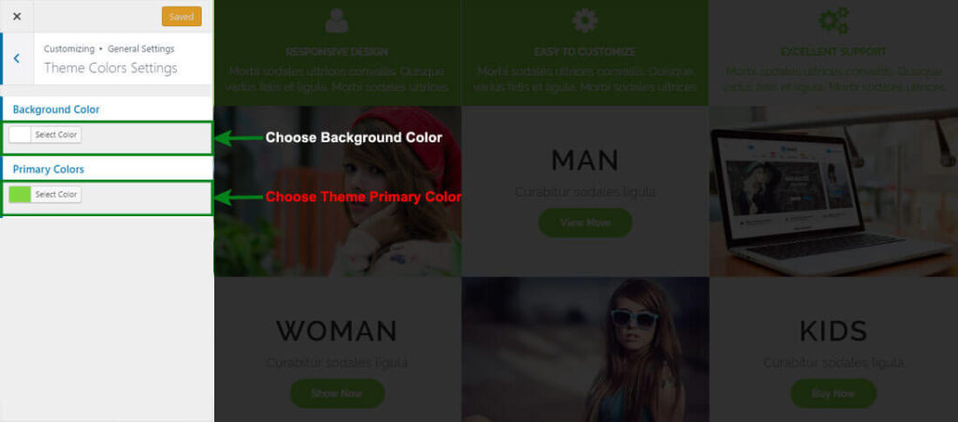Click the green primary color swatch
The width and height of the screenshot is (958, 422).
pyautogui.click(x=21, y=195)
